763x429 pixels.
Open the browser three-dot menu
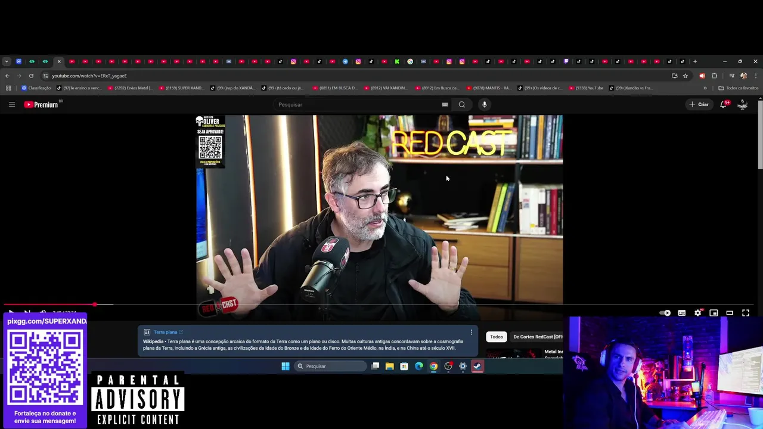click(756, 76)
